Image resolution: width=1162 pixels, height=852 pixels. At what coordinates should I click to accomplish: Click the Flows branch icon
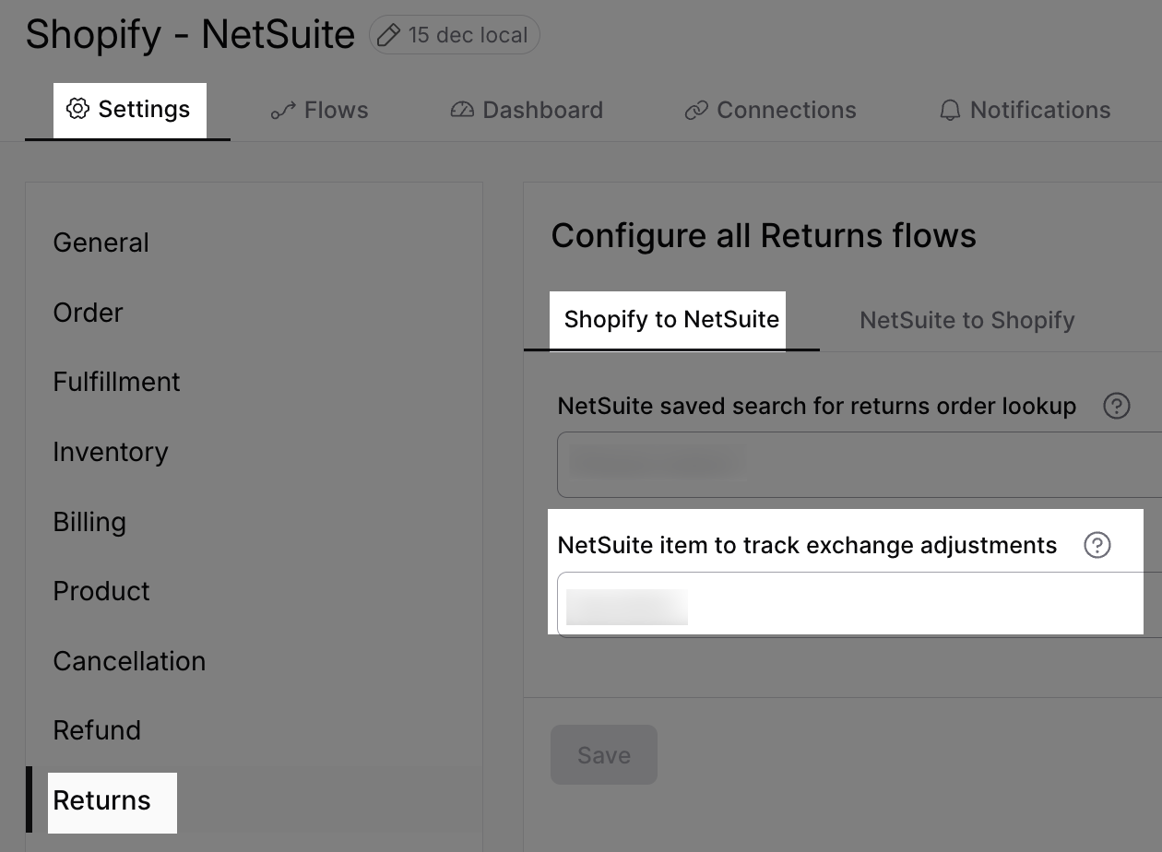[282, 111]
